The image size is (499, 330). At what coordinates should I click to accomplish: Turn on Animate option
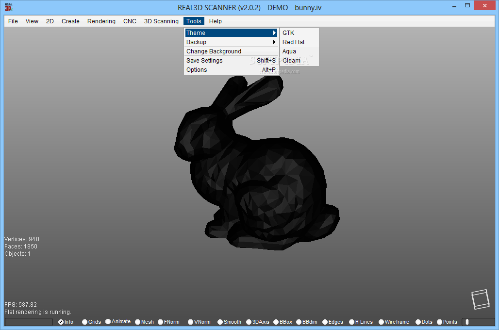click(118, 321)
